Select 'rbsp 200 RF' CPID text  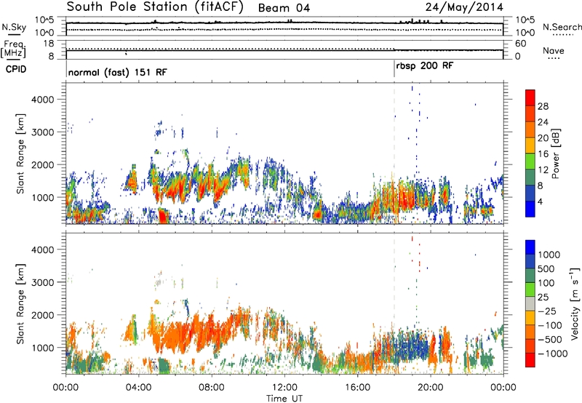pyautogui.click(x=425, y=66)
